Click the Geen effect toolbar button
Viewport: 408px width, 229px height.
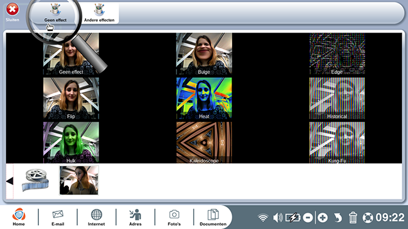coord(55,13)
